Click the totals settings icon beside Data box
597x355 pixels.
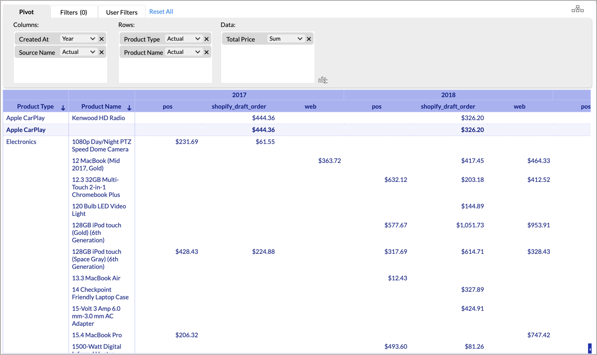pos(323,80)
